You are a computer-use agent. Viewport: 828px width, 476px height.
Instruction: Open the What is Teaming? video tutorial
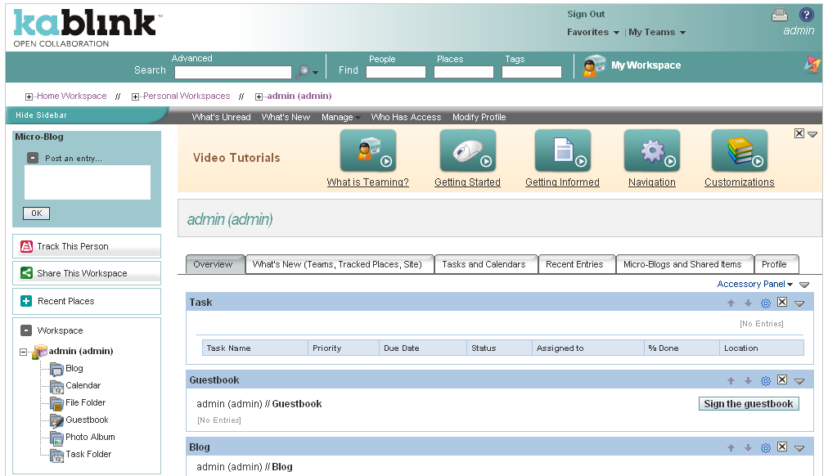coord(367,150)
